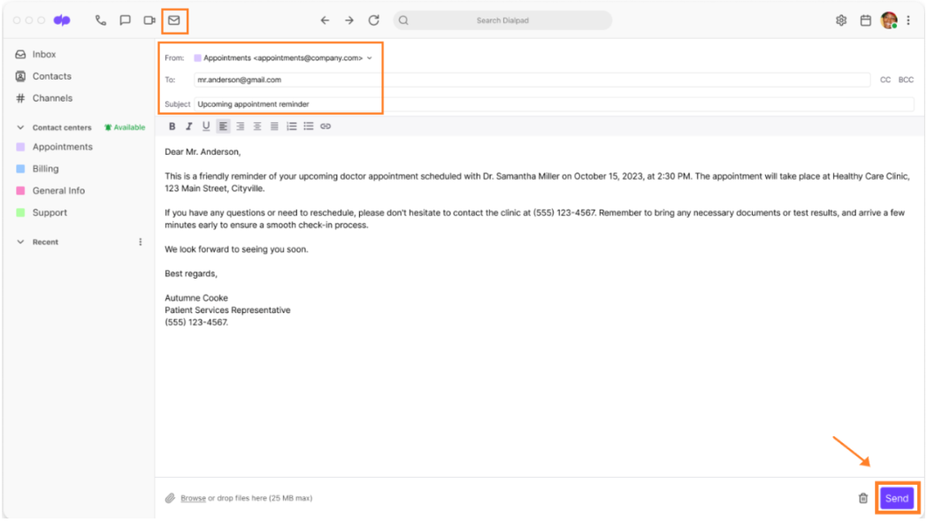
Task: Select the pink General Info swatch
Action: tap(20, 190)
